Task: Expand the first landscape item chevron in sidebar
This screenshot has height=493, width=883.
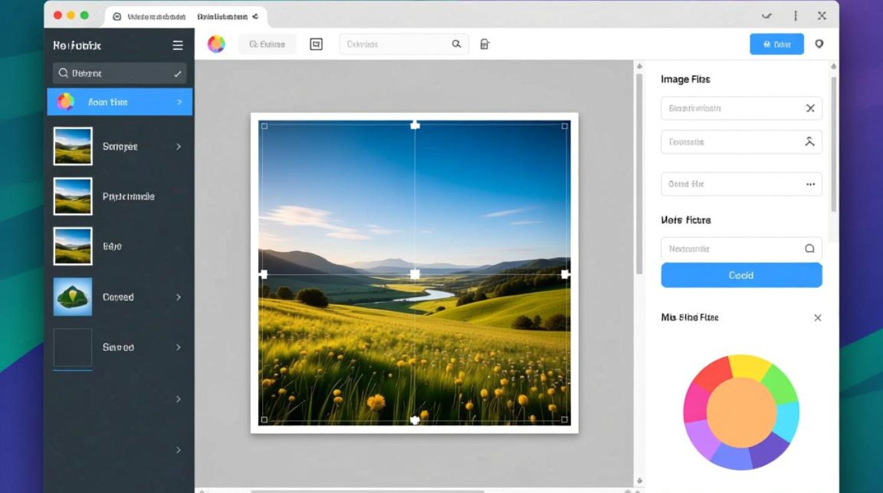Action: tap(178, 147)
